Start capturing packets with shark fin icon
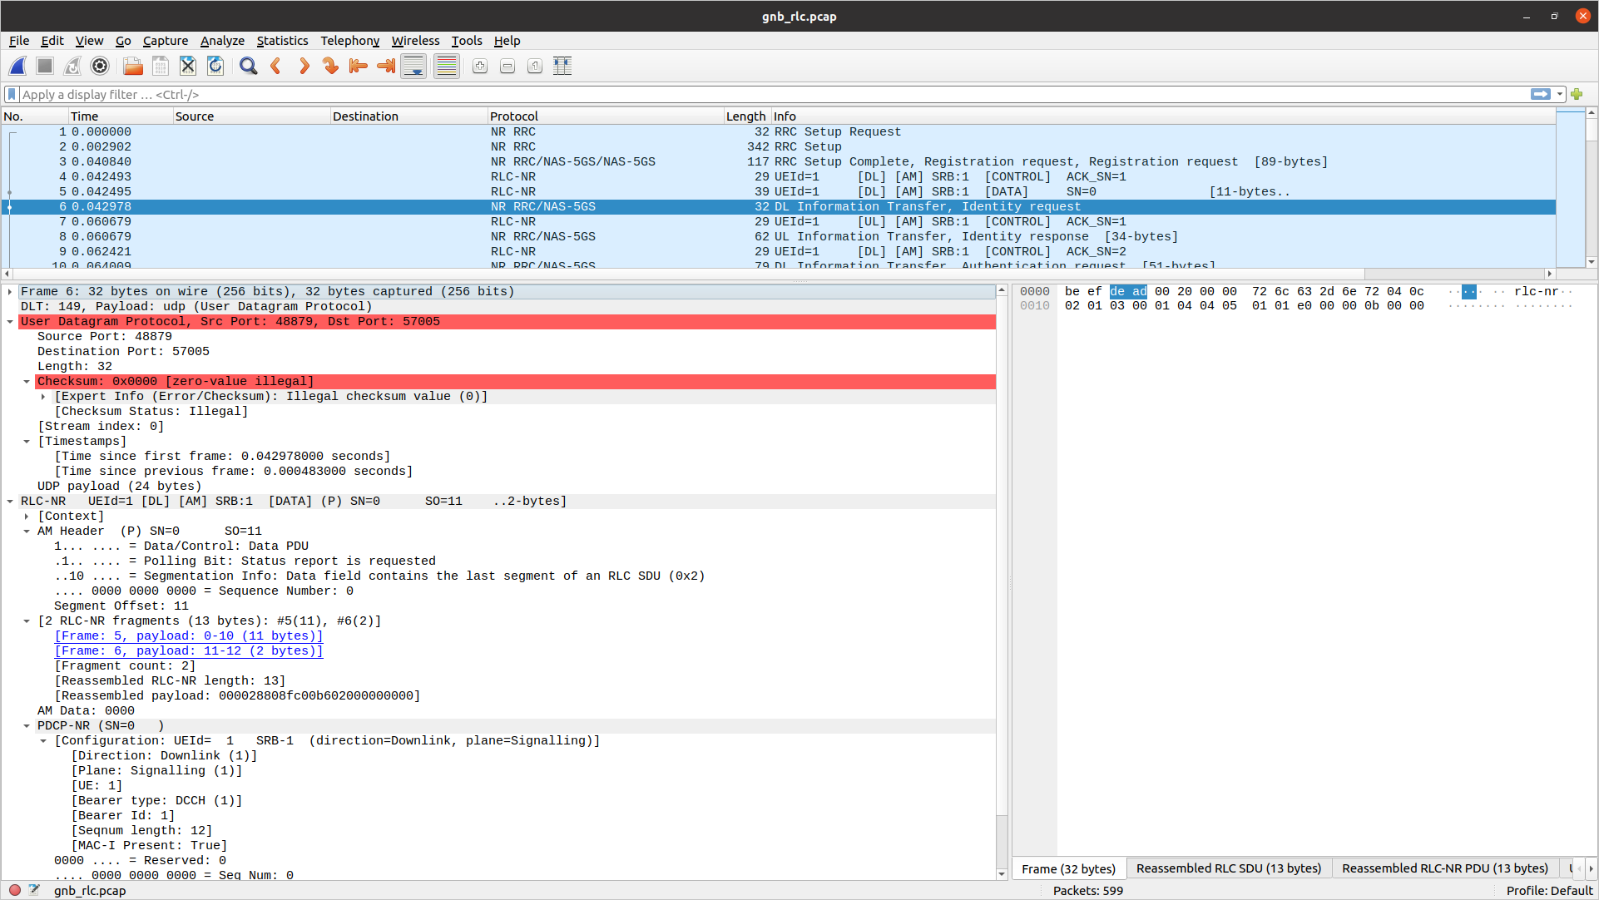 tap(18, 67)
